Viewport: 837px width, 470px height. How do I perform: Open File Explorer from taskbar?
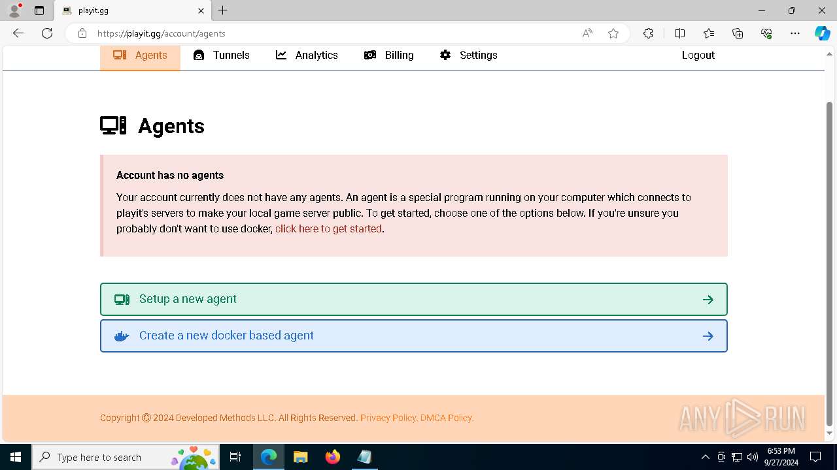pos(301,457)
